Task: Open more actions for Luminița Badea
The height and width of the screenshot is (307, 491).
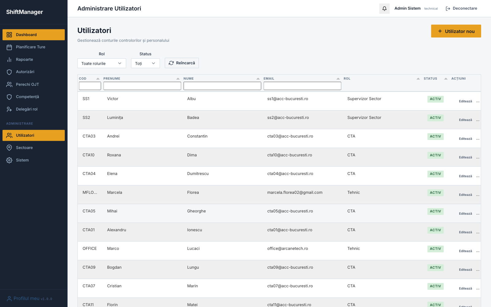Action: (478, 120)
